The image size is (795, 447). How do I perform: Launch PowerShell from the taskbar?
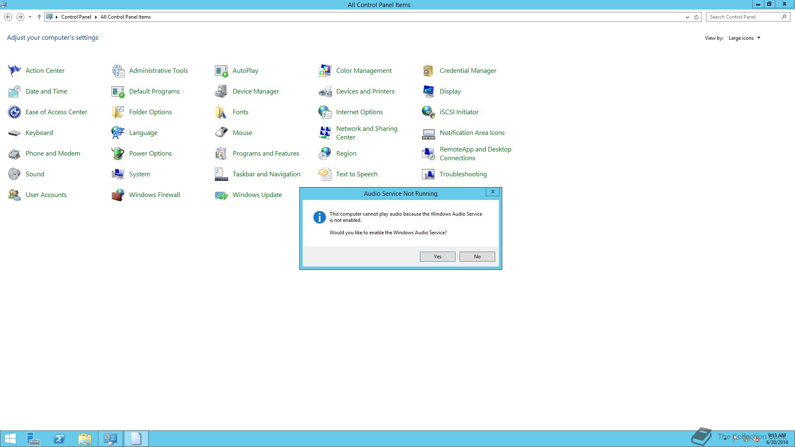pos(59,439)
